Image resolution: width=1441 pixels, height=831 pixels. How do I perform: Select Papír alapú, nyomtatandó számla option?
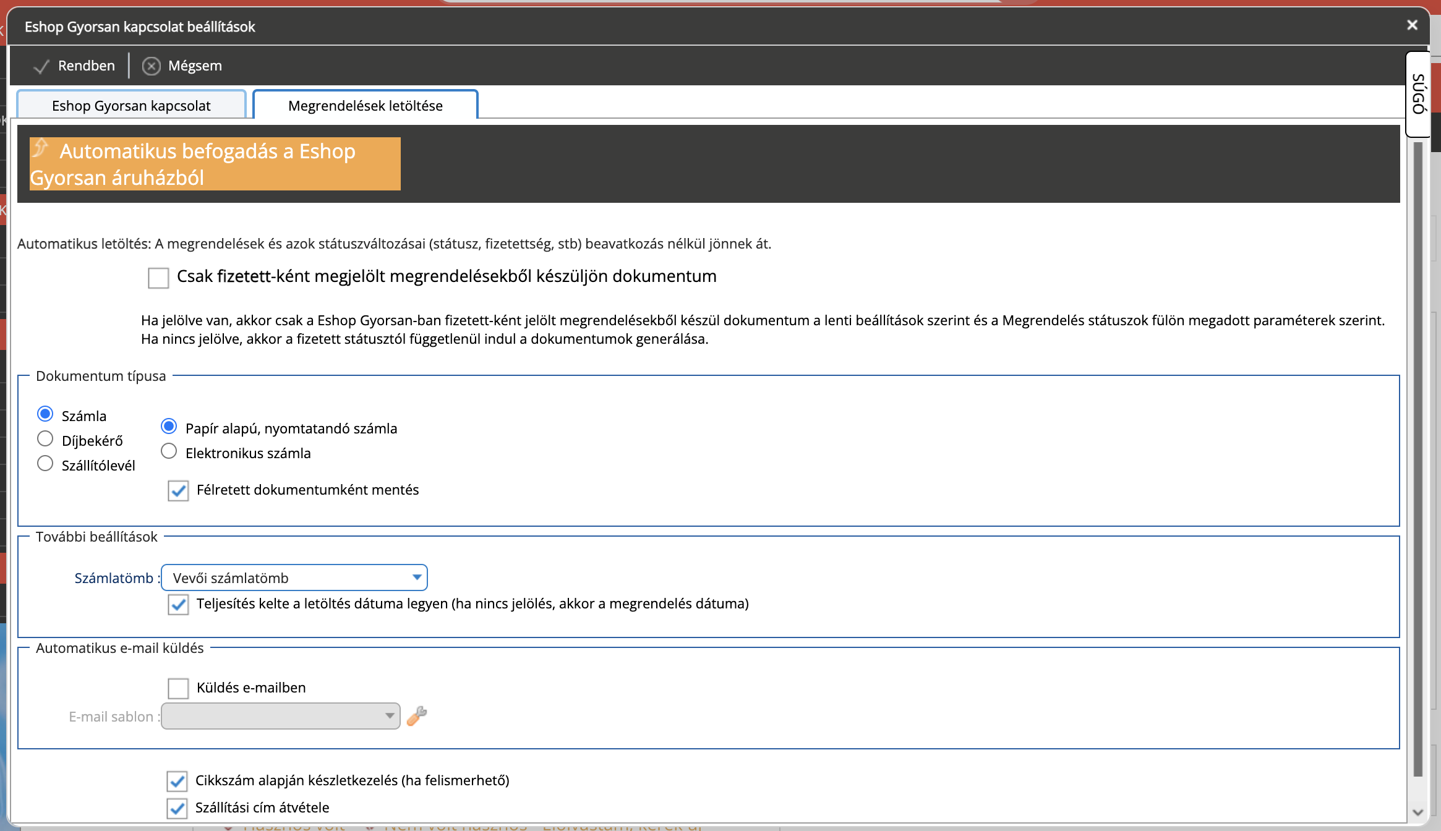[169, 426]
